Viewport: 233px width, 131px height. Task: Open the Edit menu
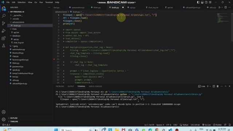pos(13,3)
